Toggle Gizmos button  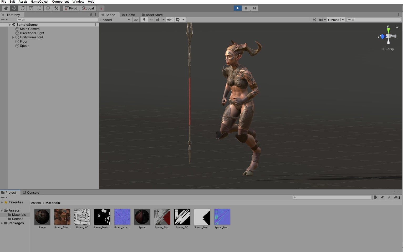[334, 20]
